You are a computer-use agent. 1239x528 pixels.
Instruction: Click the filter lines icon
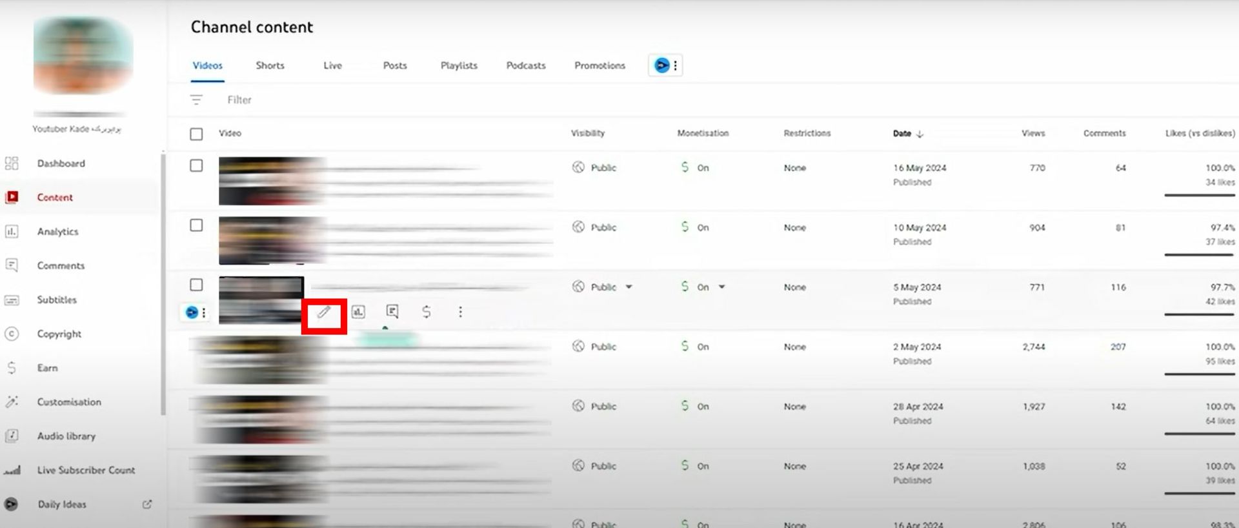(x=196, y=100)
